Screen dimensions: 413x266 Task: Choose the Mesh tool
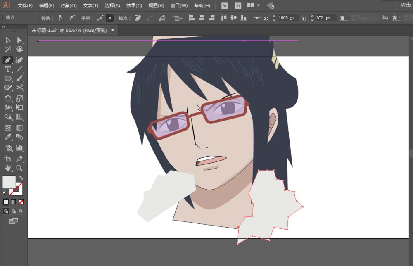[x=8, y=128]
